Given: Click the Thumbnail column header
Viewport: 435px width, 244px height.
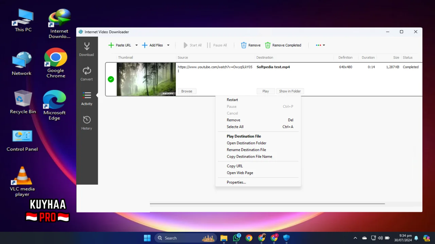Looking at the screenshot, I should coord(125,58).
